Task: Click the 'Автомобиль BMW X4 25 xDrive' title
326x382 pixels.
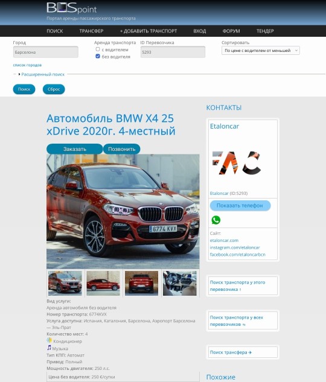Action: coord(111,124)
